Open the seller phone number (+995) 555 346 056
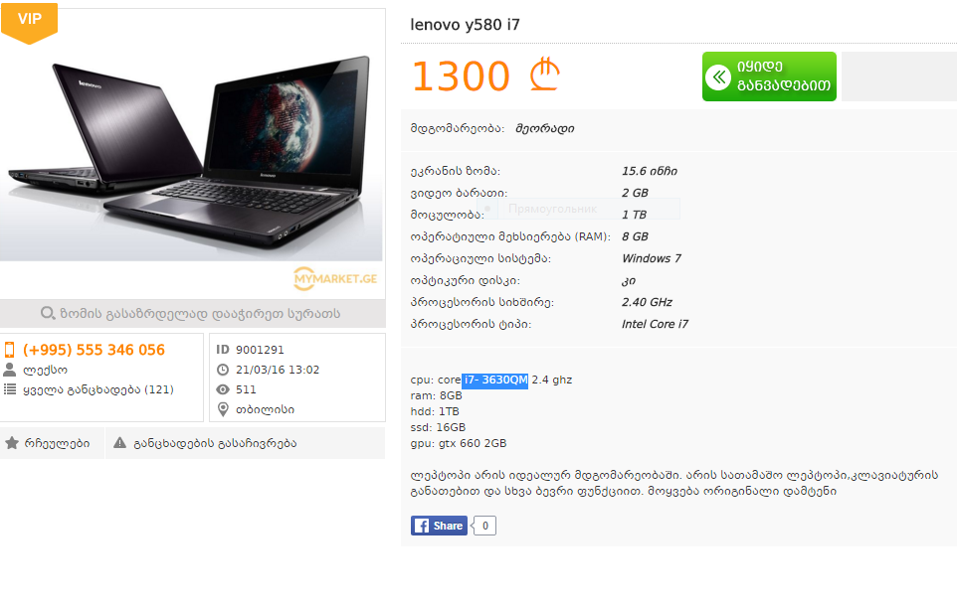The height and width of the screenshot is (609, 957). pos(94,350)
